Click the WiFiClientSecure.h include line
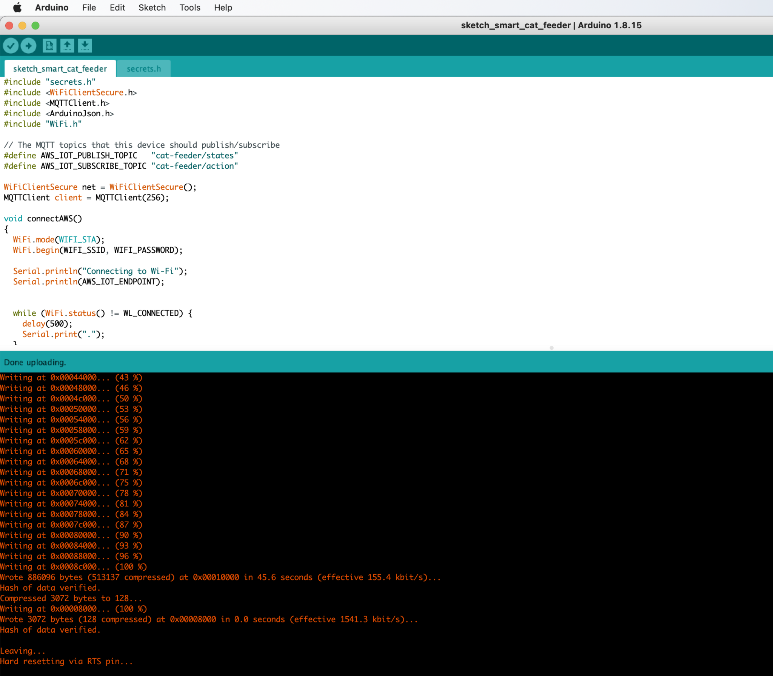The width and height of the screenshot is (773, 676). [x=71, y=93]
